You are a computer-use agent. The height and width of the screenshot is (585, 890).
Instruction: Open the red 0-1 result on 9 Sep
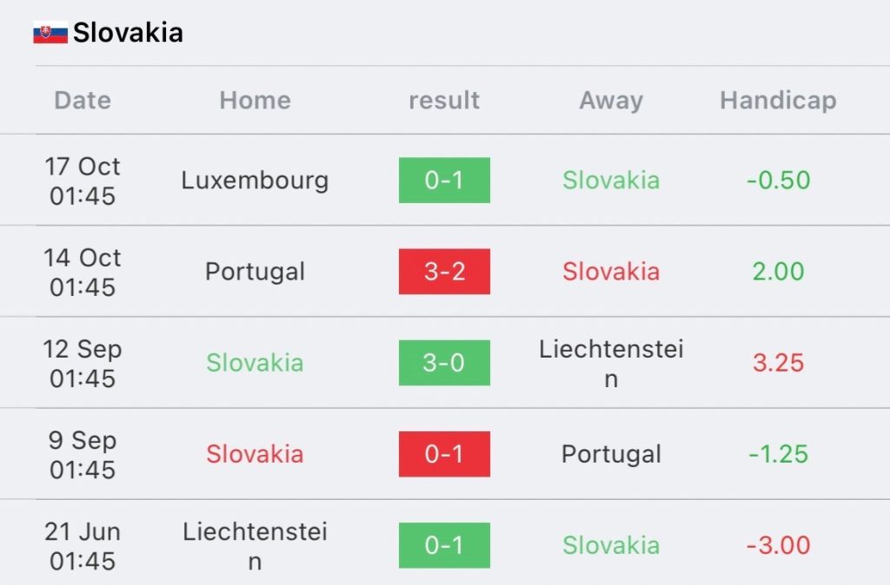pyautogui.click(x=444, y=454)
